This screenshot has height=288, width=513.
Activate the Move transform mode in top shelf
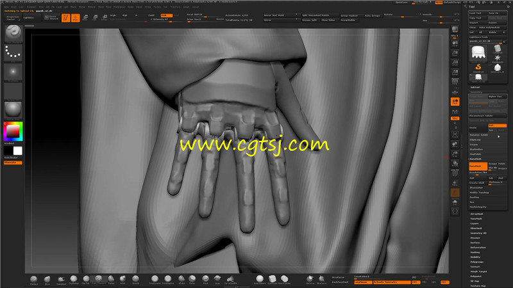click(x=85, y=18)
